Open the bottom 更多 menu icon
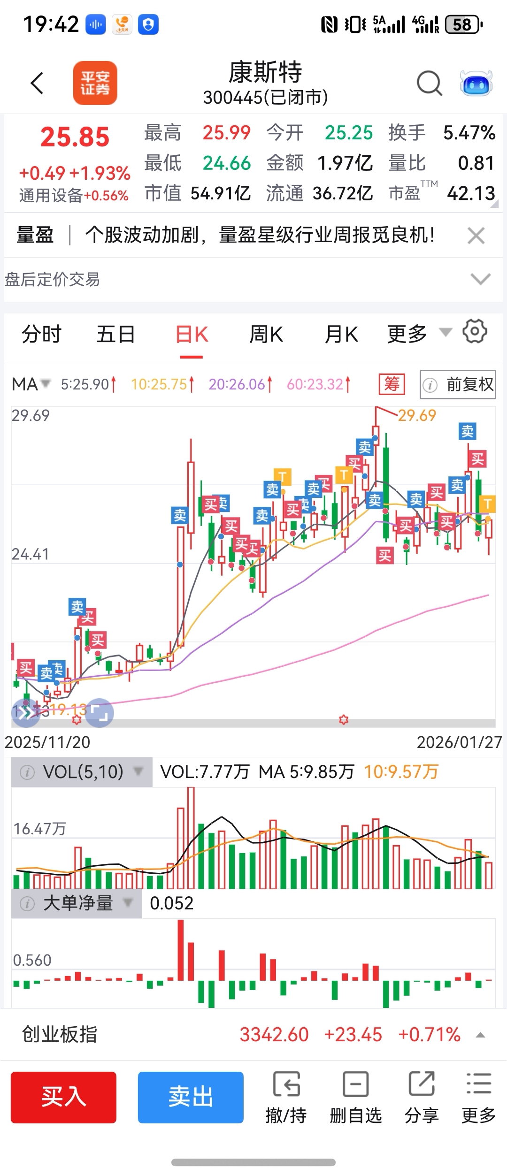 click(x=478, y=1098)
